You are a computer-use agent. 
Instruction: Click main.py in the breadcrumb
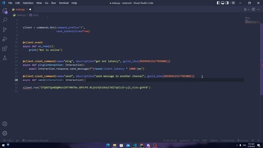pos(21,15)
